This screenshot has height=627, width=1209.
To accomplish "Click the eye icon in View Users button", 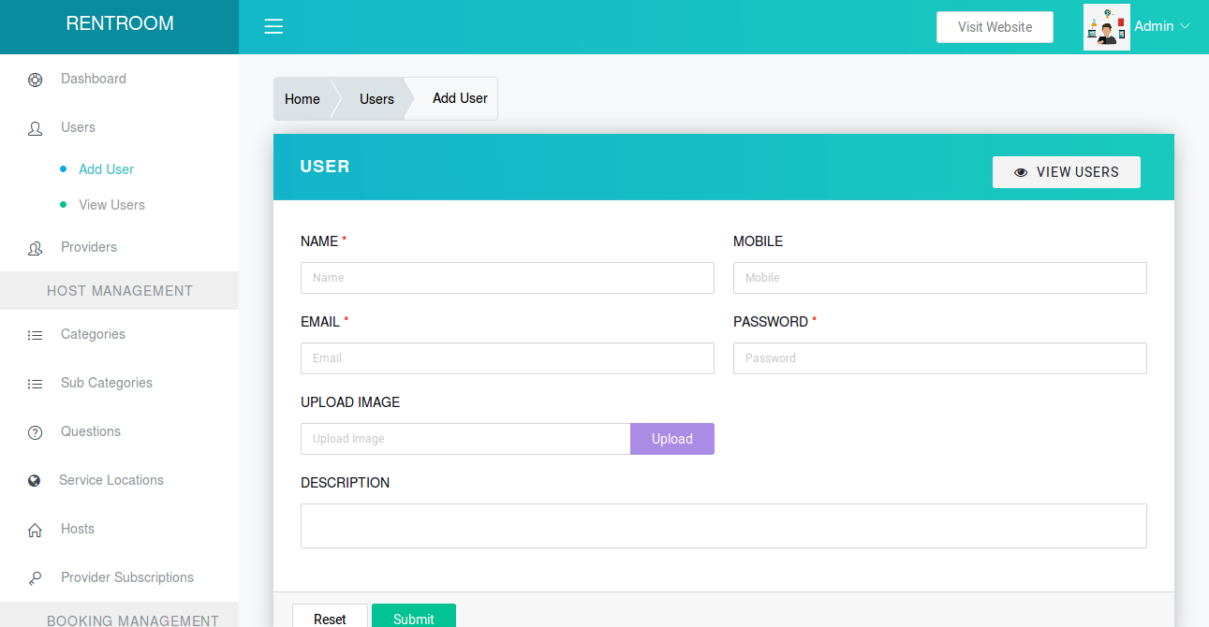I will [1021, 172].
